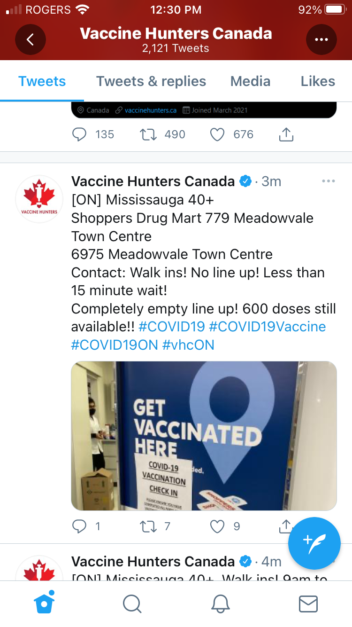Go to the Home timeline tab
The image size is (352, 627).
pos(45,603)
